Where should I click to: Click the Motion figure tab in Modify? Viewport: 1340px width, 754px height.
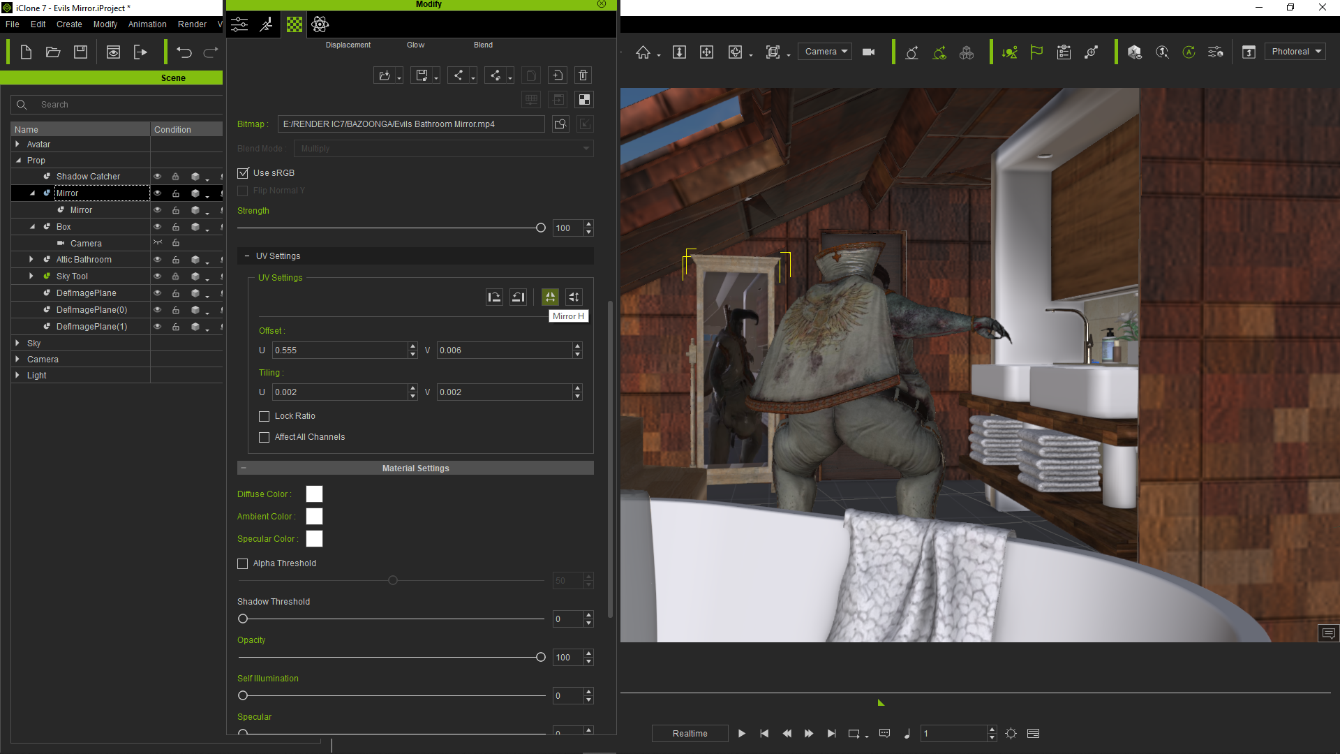coord(266,24)
